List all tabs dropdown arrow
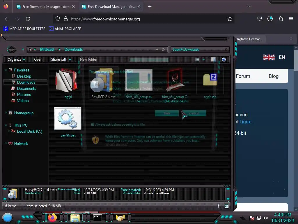Screen dimensions: 298x224 point(249,6)
